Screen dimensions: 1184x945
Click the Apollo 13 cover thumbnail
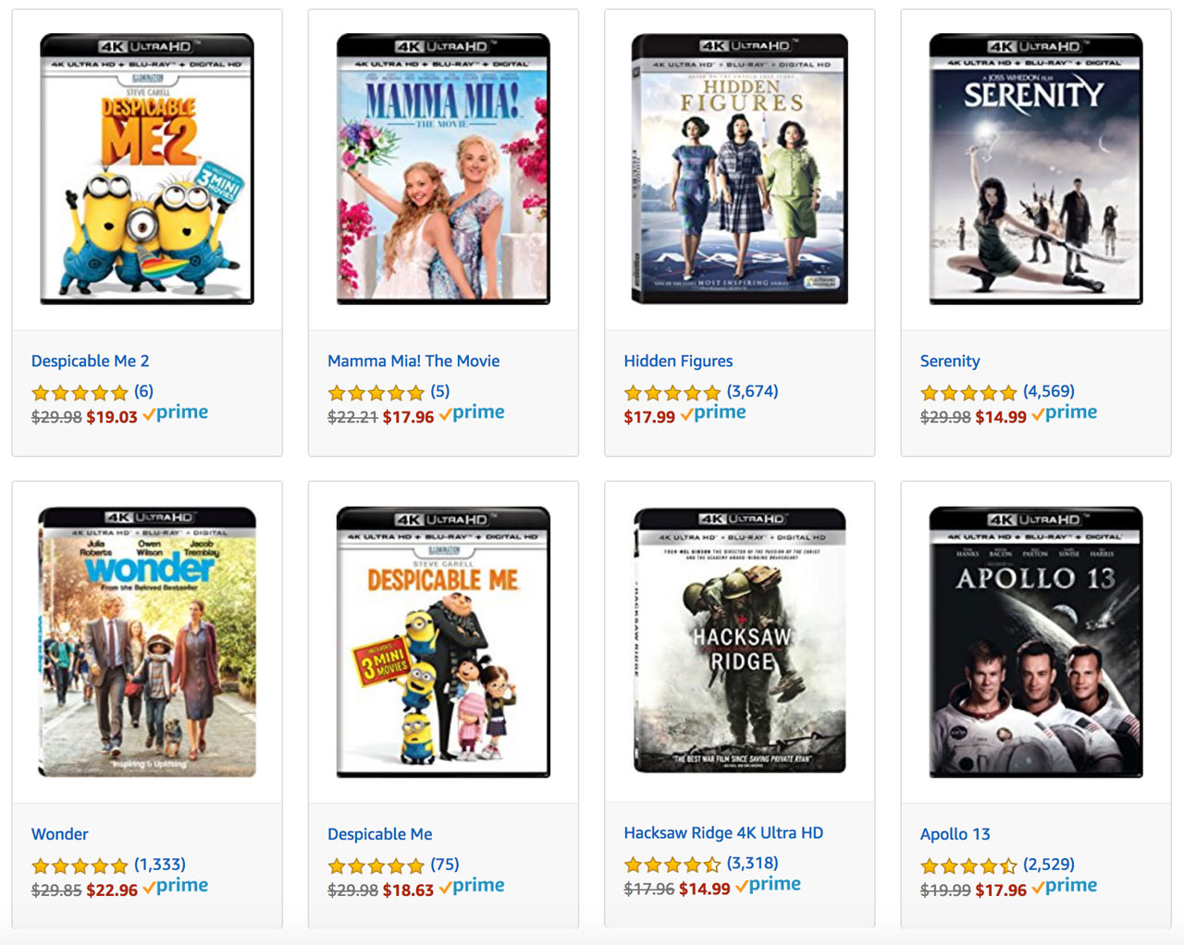[x=1036, y=642]
